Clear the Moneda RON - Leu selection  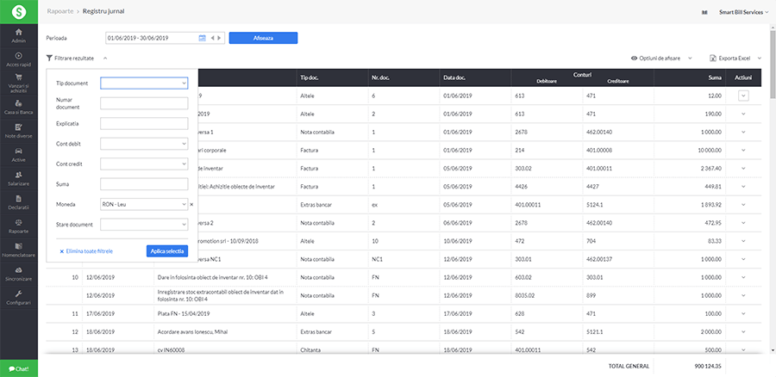click(191, 205)
